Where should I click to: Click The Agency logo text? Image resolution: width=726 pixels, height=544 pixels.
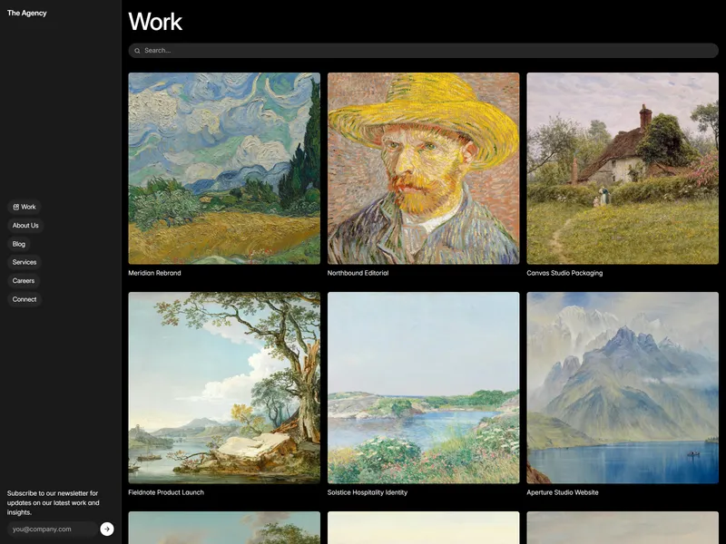pyautogui.click(x=27, y=13)
